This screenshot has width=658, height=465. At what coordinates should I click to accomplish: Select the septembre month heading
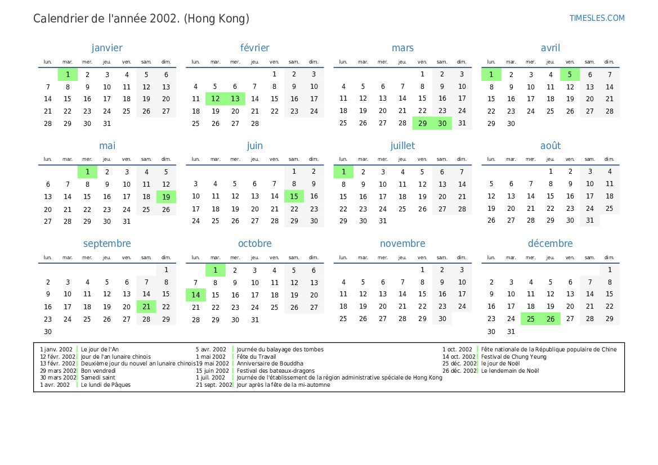coord(107,243)
